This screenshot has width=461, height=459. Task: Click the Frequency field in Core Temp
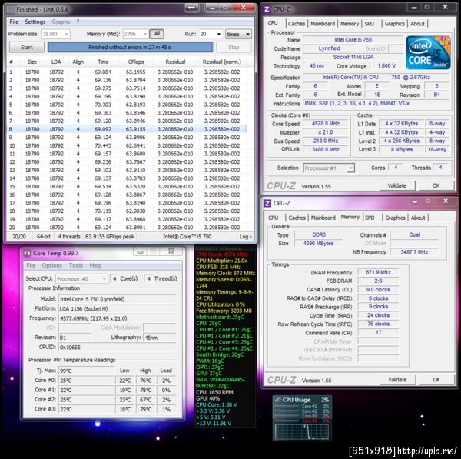117,318
